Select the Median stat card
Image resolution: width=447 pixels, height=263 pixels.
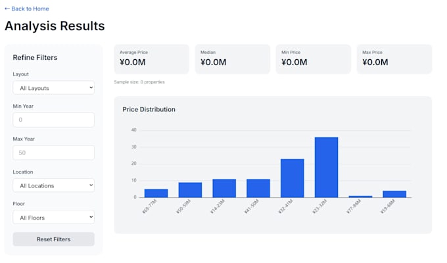coord(232,59)
